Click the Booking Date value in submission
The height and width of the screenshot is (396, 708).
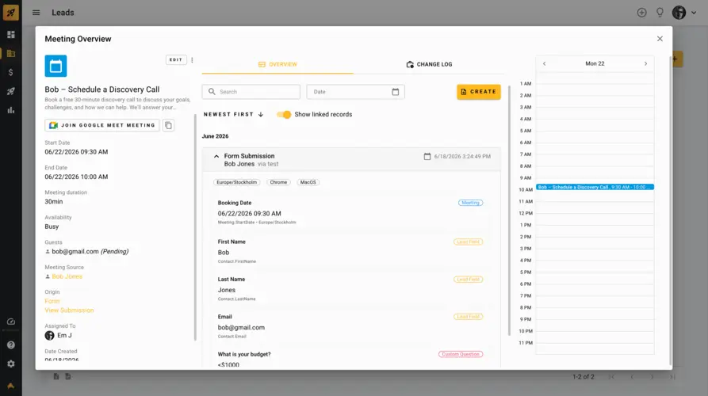(x=249, y=213)
